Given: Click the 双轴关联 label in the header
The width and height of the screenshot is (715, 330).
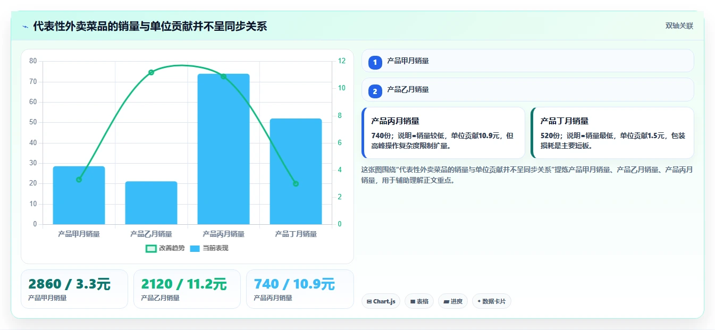Looking at the screenshot, I should pyautogui.click(x=679, y=26).
